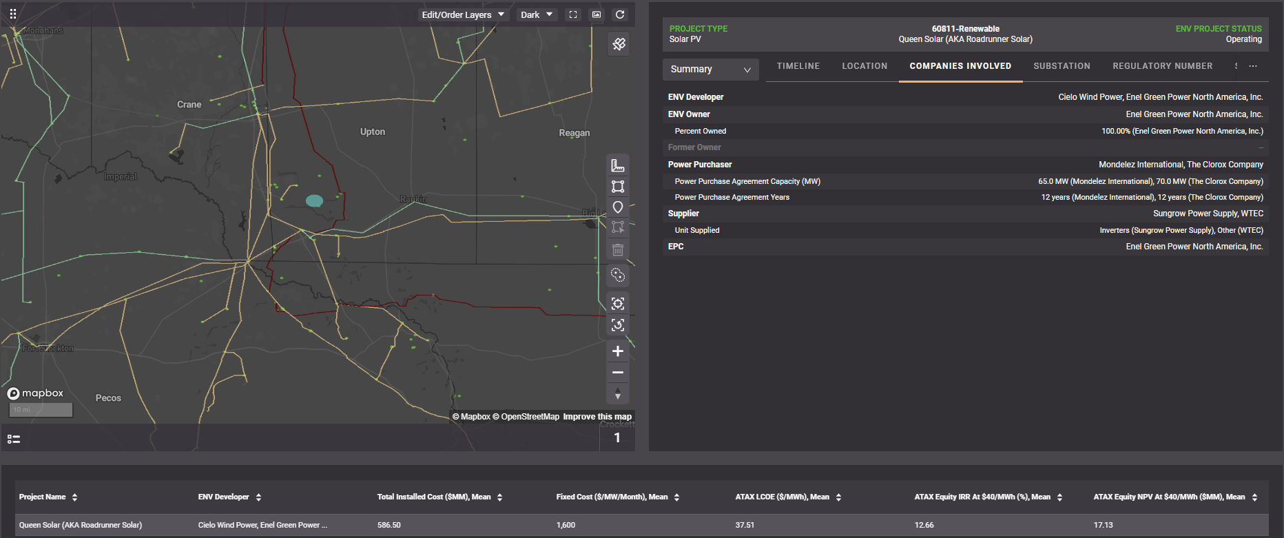Click the Power Purchase Agreement Capacity label
Image resolution: width=1284 pixels, height=538 pixels.
point(747,181)
